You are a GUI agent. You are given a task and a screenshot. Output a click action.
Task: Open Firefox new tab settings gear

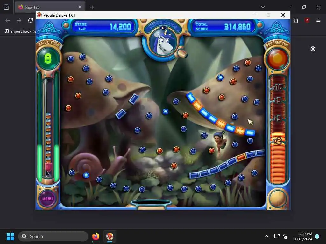tap(313, 49)
